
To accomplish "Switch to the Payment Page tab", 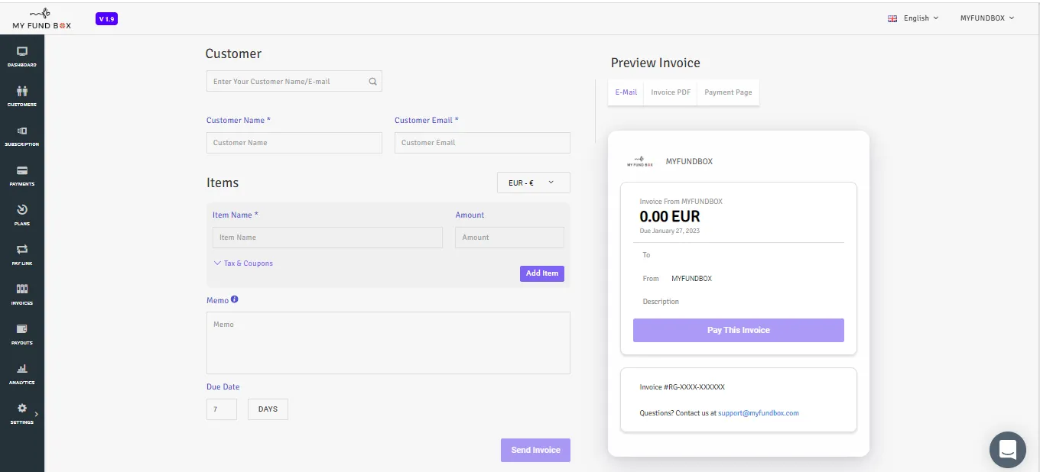I will click(x=728, y=92).
